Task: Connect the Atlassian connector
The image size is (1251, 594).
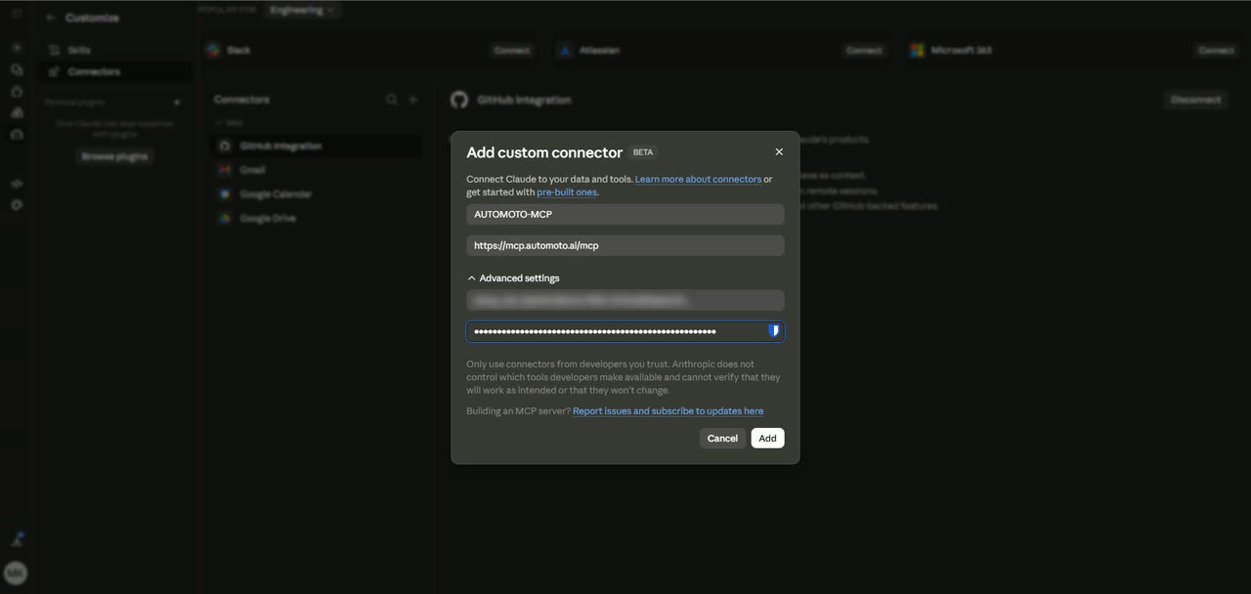Action: pos(864,50)
